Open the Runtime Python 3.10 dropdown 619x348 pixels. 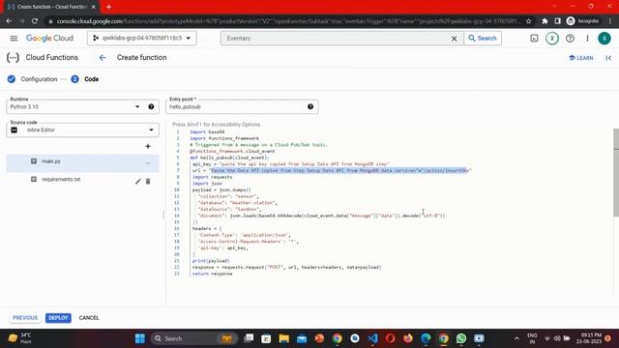click(x=82, y=106)
